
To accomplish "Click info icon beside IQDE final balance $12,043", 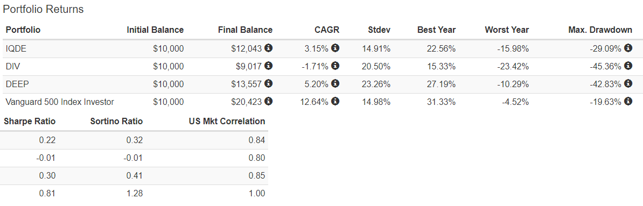I will click(x=269, y=48).
